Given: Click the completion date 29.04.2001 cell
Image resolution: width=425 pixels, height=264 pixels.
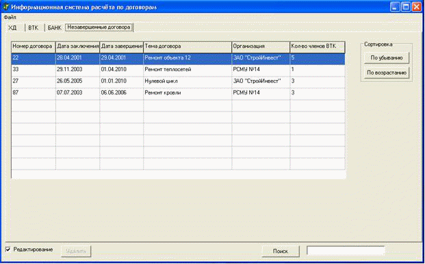Looking at the screenshot, I should tap(121, 59).
